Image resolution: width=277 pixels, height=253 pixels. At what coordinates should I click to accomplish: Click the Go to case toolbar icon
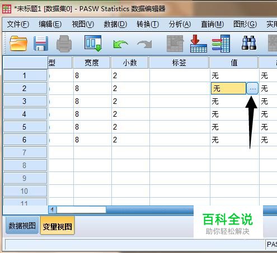tap(175, 44)
